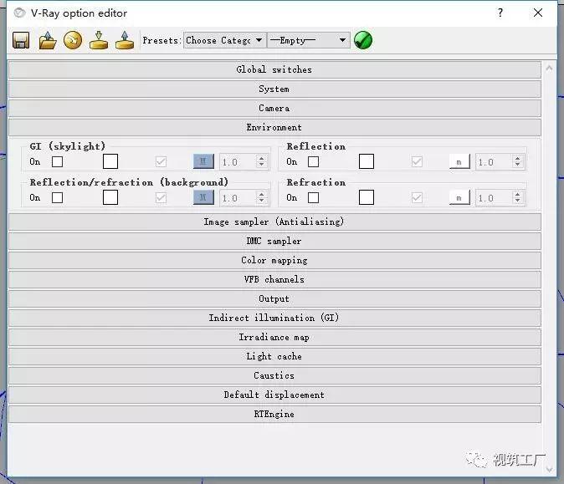Increase Reflection multiplier with spinner up arrow
Screen dimensions: 564x484
[518, 158]
